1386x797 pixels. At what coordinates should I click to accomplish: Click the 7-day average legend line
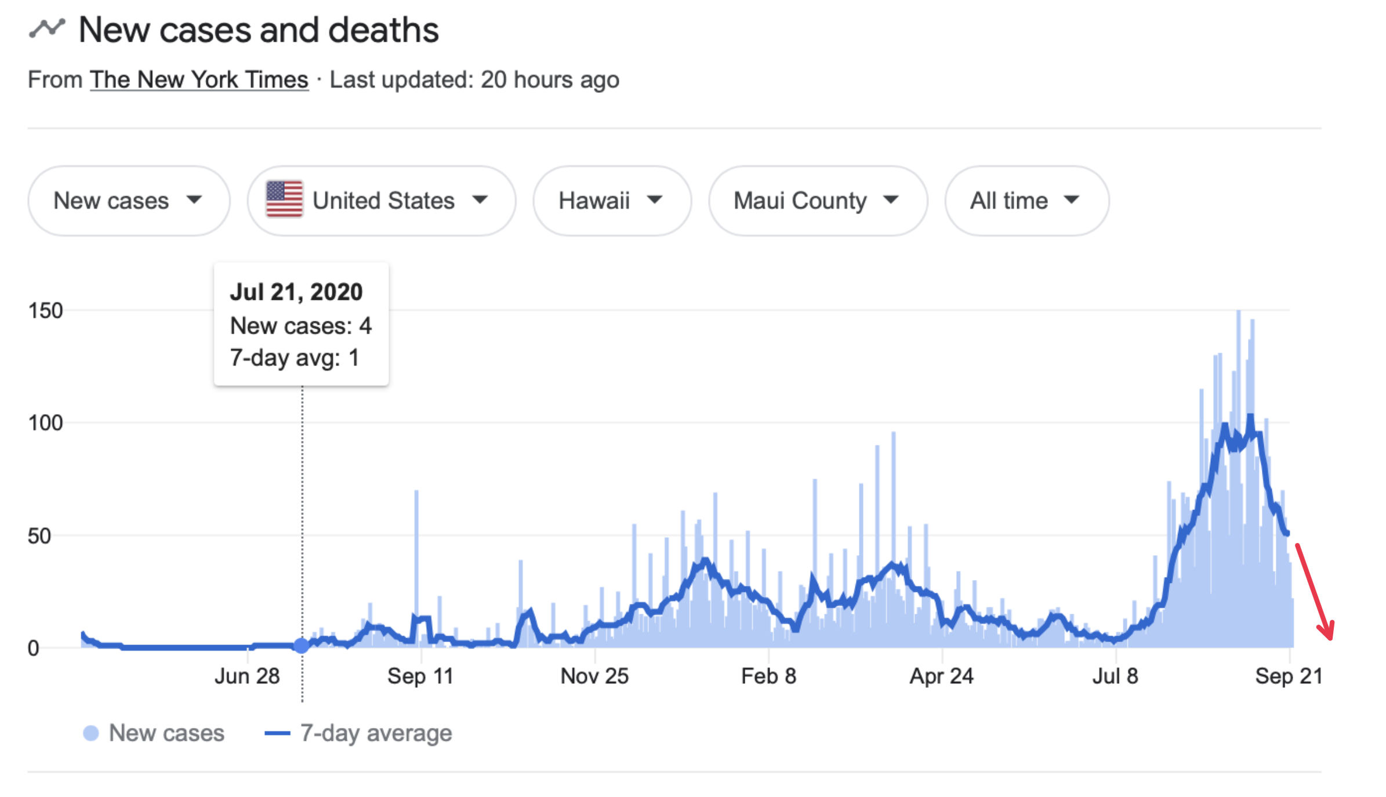(277, 733)
